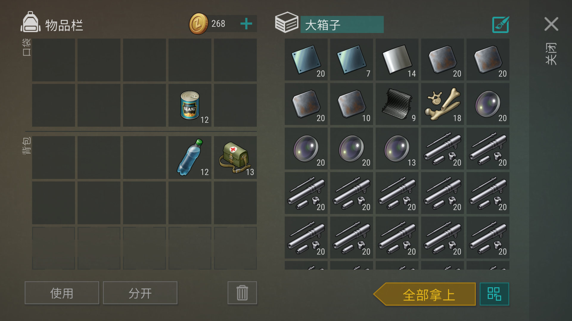Viewport: 572px width, 321px height.
Task: Click the 大箱子 chest name field
Action: 342,24
